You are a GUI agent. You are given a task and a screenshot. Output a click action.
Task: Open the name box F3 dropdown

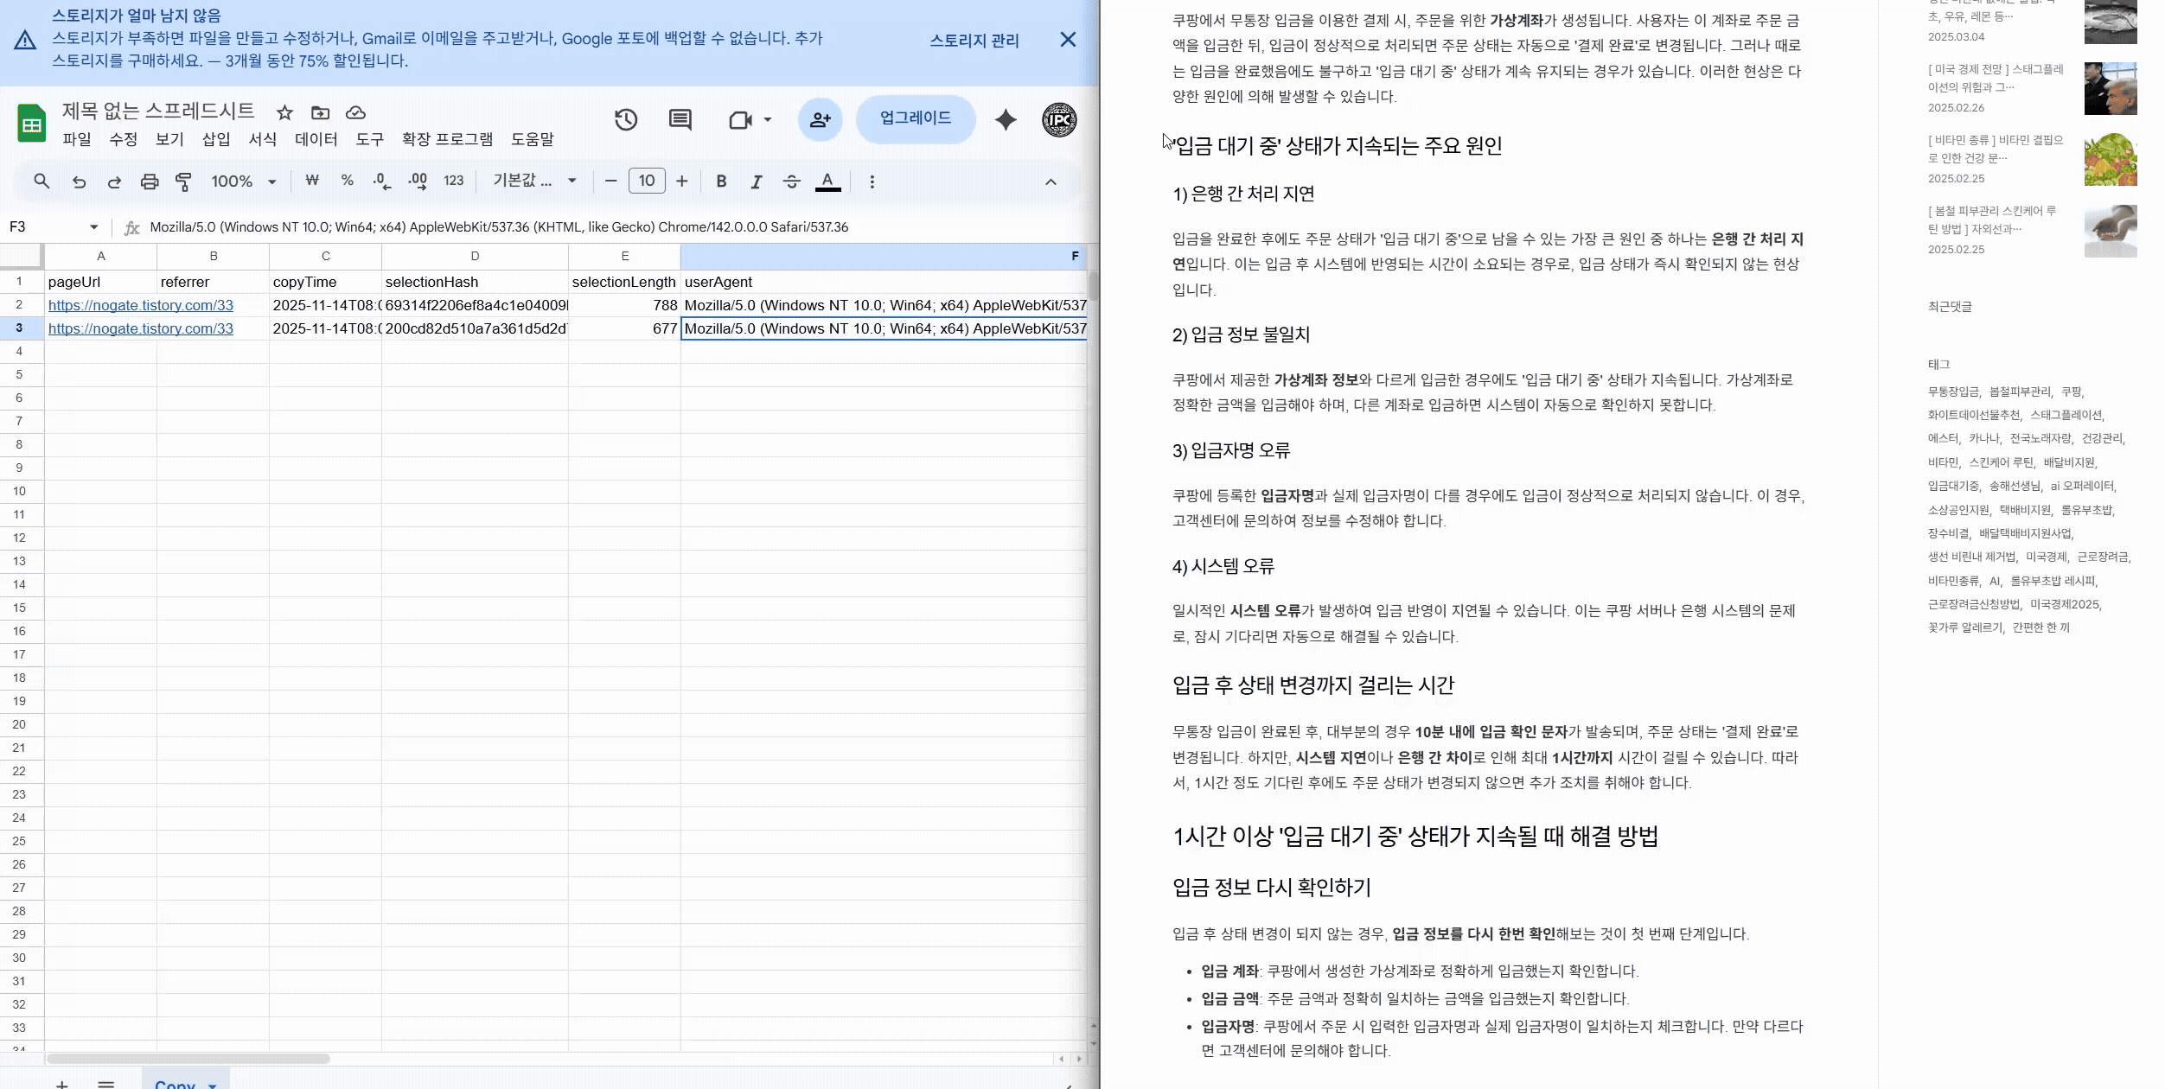93,227
